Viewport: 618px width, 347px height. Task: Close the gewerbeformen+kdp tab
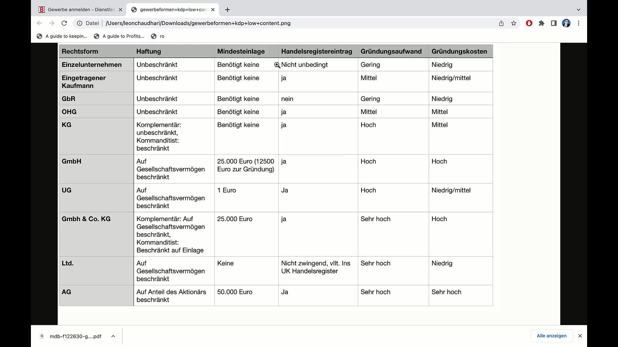click(213, 10)
